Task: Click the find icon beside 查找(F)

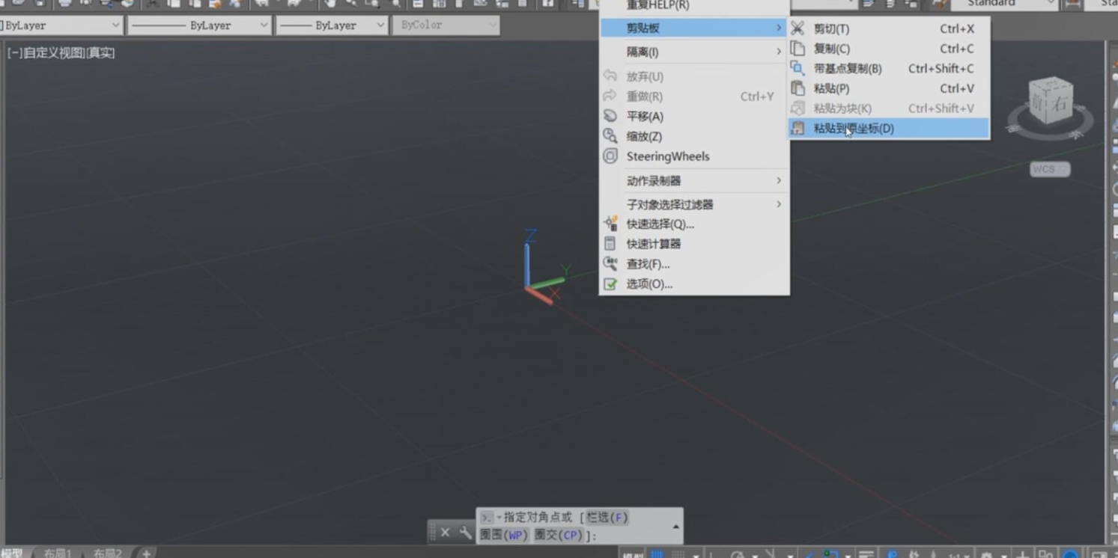Action: click(610, 264)
